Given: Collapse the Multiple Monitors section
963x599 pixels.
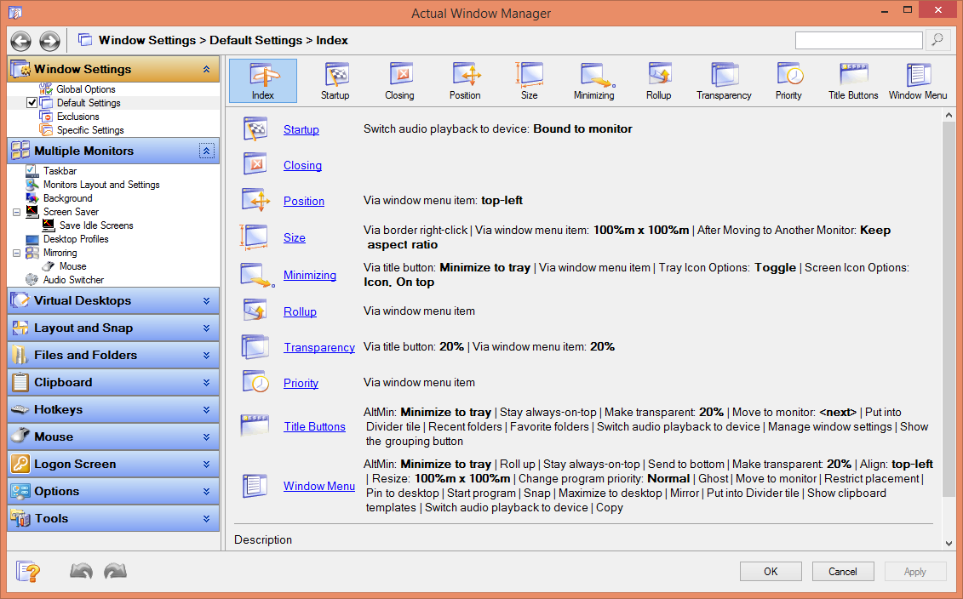Looking at the screenshot, I should click(x=207, y=151).
